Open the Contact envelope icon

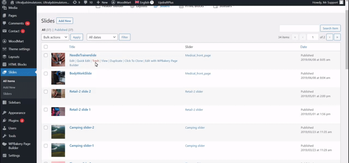click(x=5, y=31)
